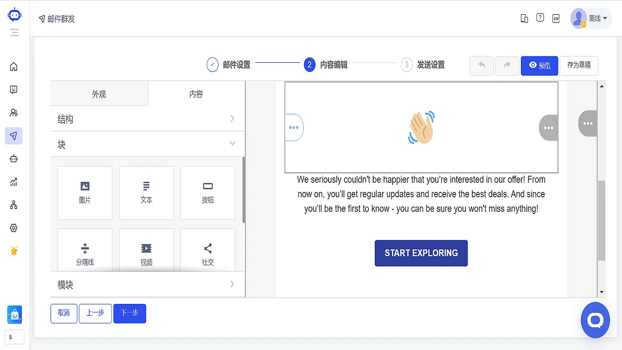Click the 下一步 next step button
The width and height of the screenshot is (622, 350).
tap(129, 314)
